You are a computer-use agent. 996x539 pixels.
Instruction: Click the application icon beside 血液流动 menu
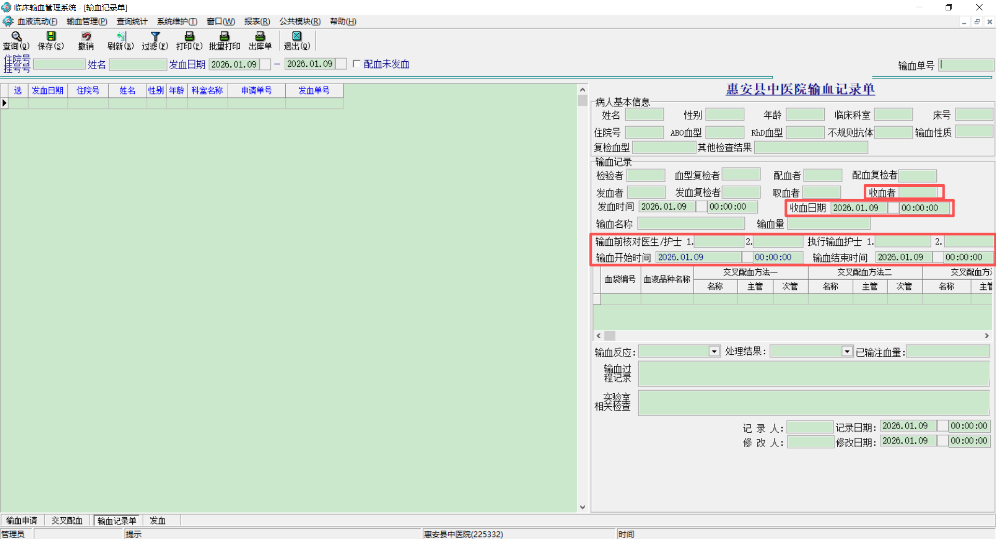(8, 21)
